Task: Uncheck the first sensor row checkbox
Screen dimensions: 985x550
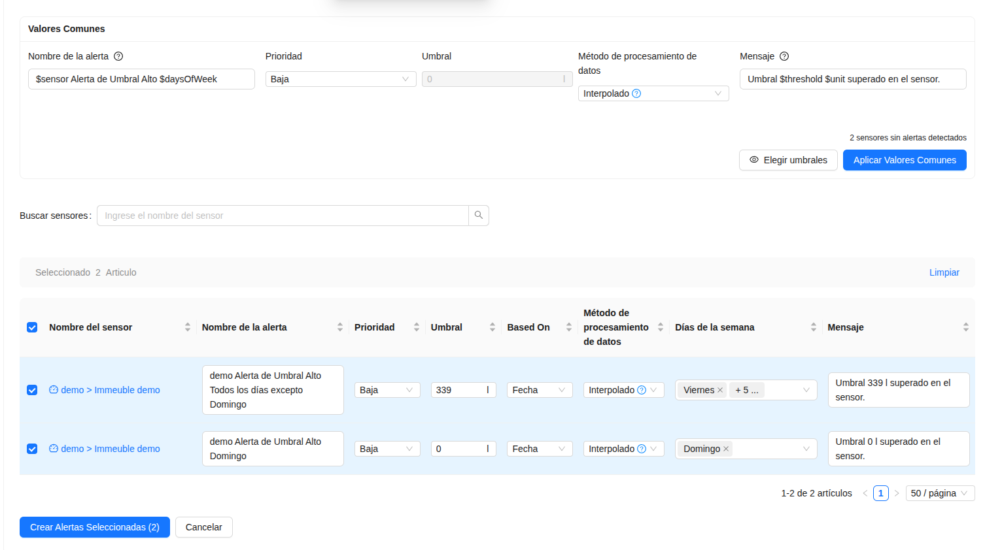Action: click(x=32, y=390)
